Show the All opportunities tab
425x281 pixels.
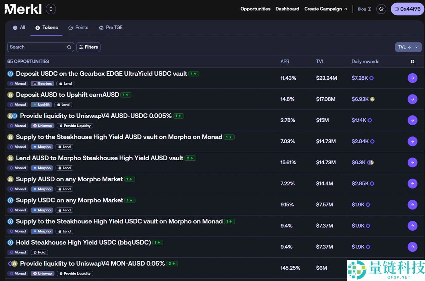coord(19,28)
